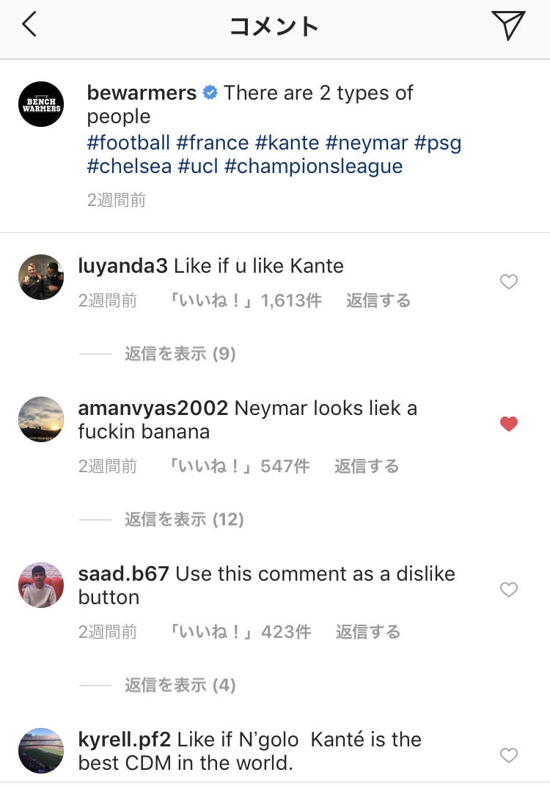Open luyanda3's profile avatar
The image size is (550, 786).
41,277
